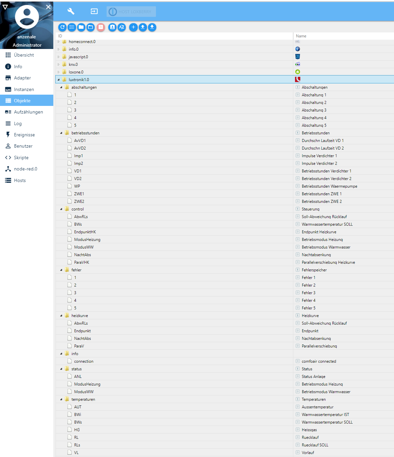The height and width of the screenshot is (457, 394).
Task: Collapse the luxtronik1.0 folder
Action: (x=59, y=80)
